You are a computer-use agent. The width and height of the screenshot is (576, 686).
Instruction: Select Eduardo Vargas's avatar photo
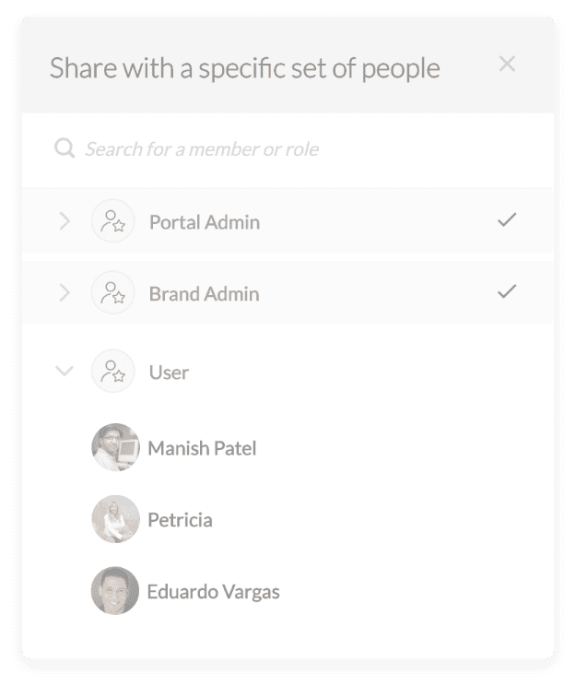(115, 591)
